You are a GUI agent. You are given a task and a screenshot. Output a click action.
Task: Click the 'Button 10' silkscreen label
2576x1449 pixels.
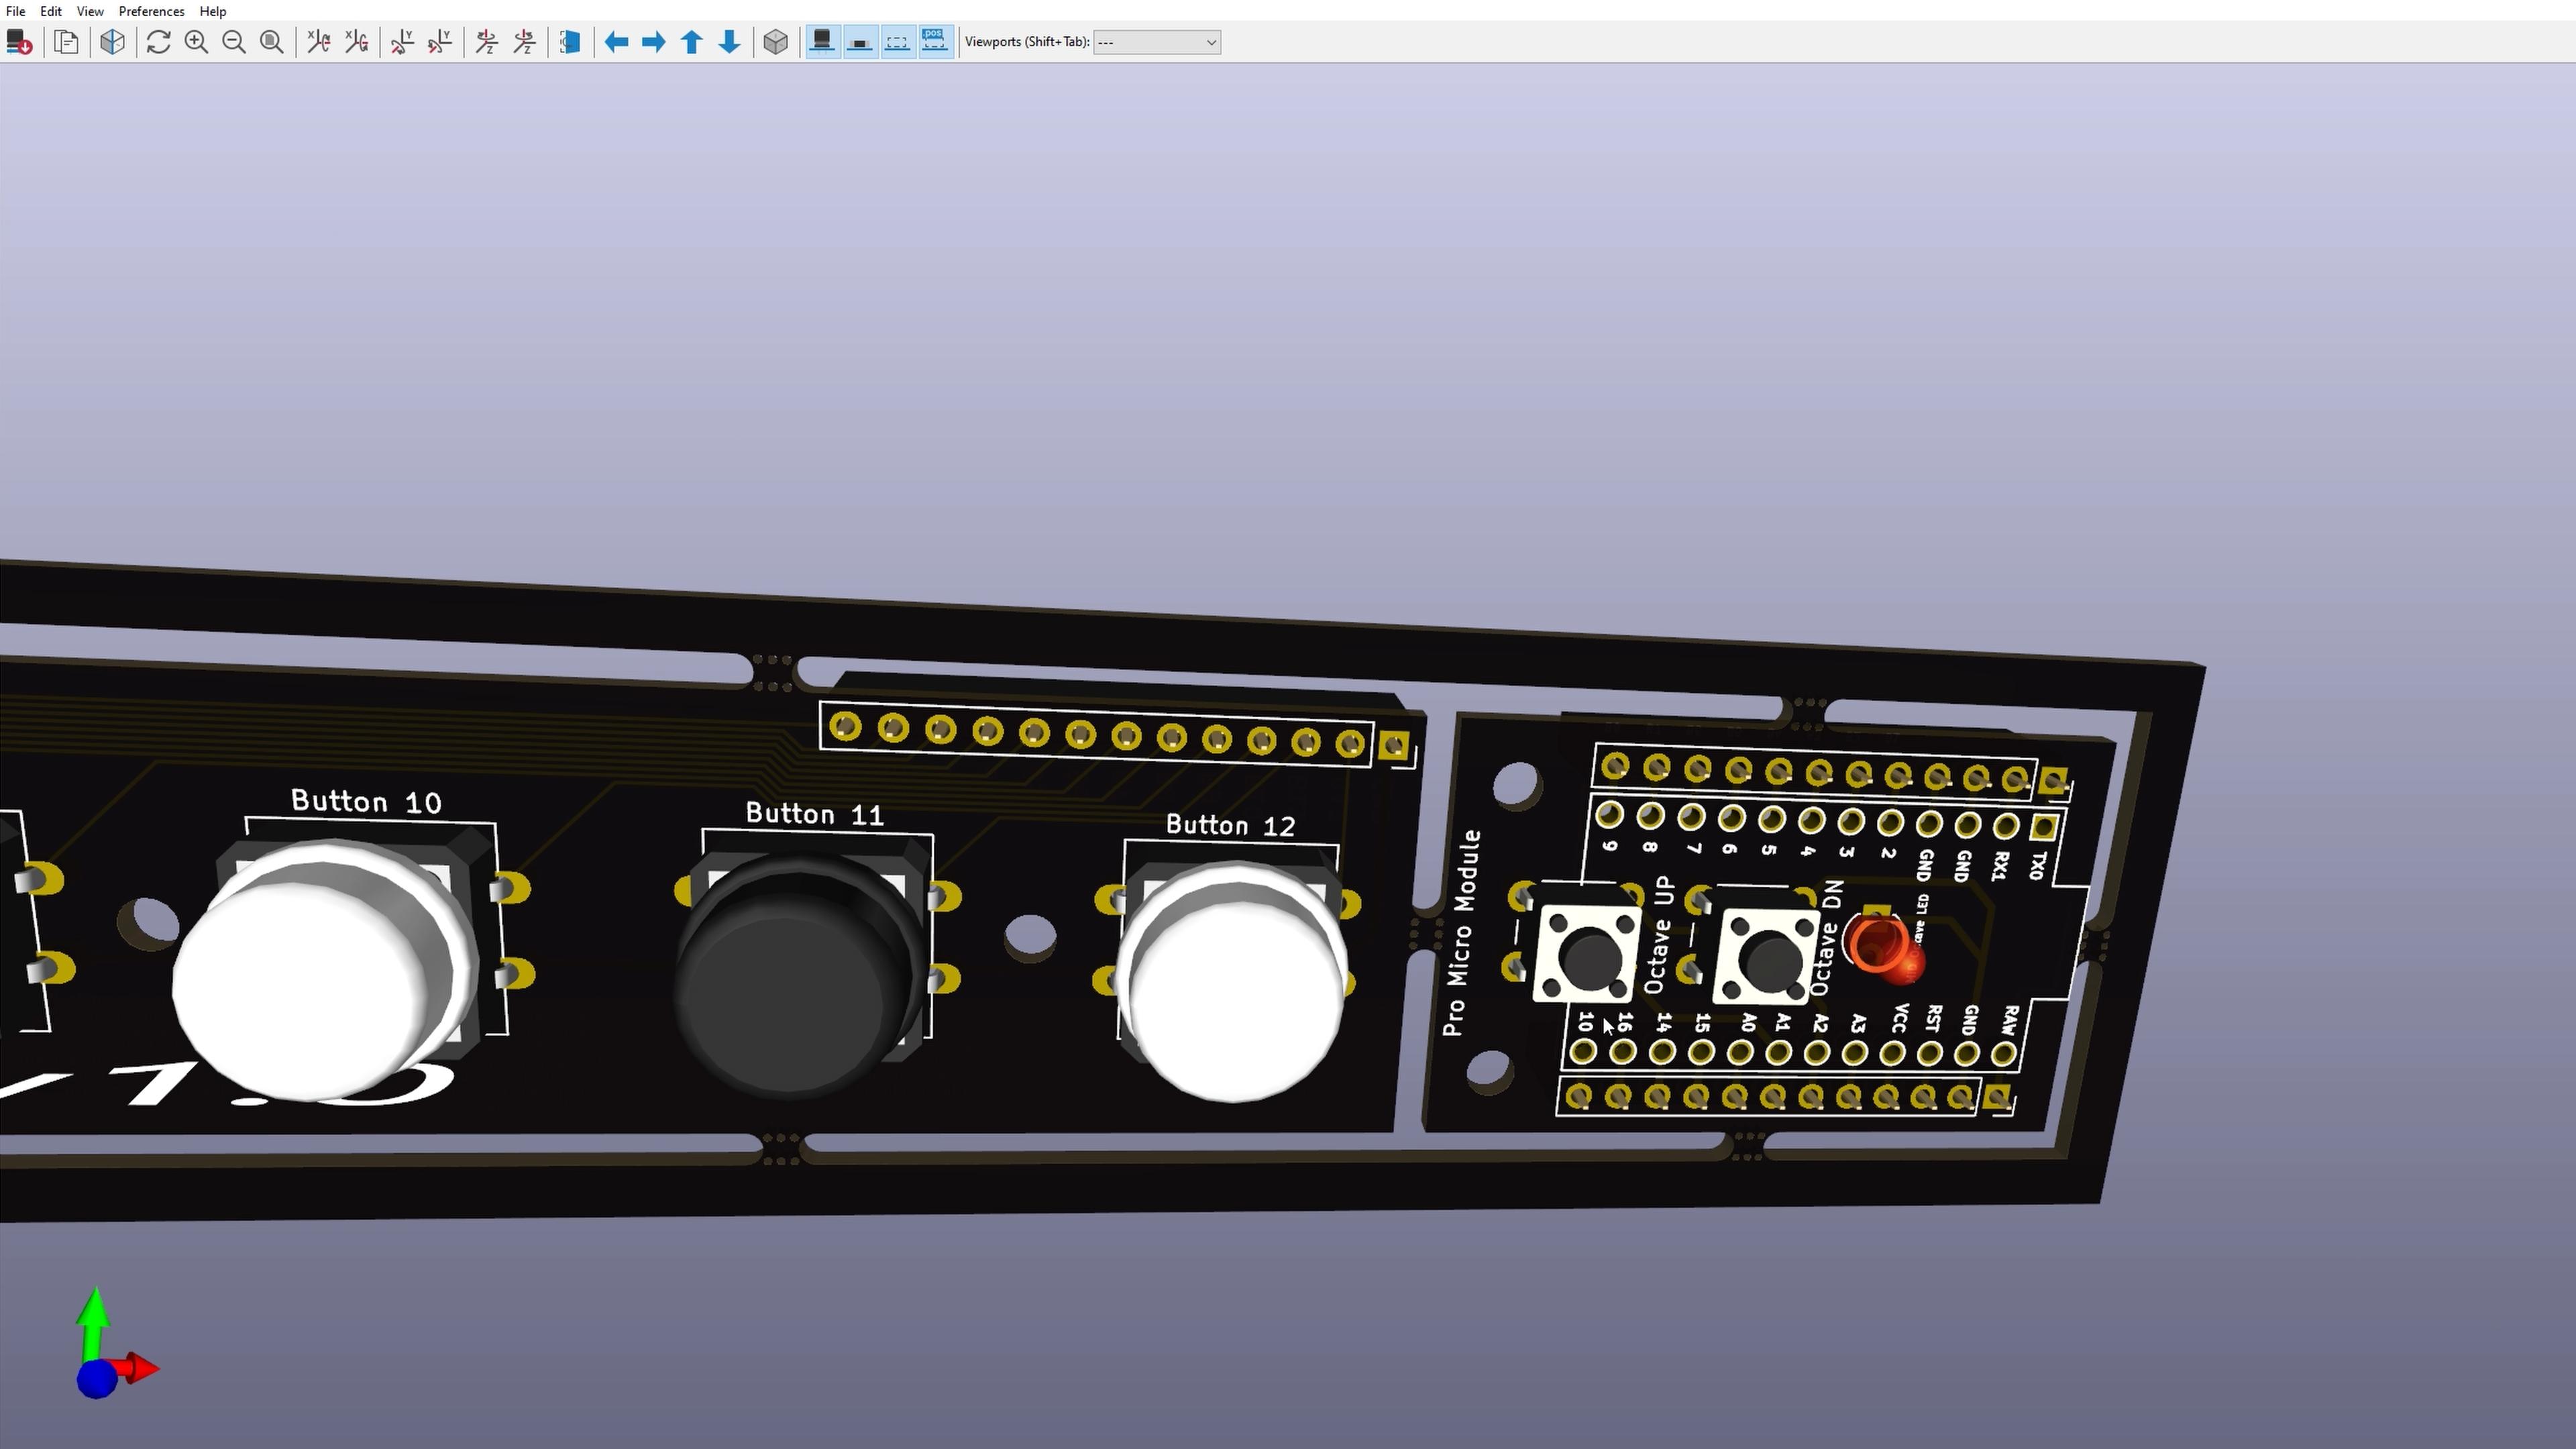click(x=366, y=802)
